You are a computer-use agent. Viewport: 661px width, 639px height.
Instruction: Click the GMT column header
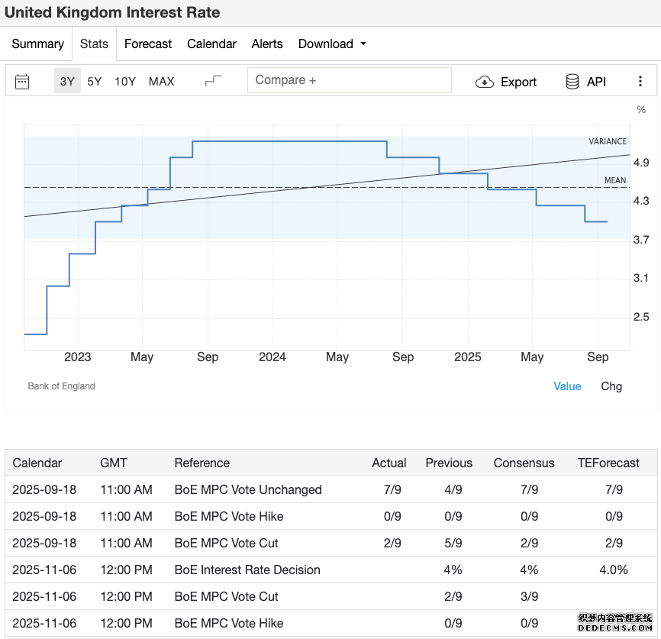point(114,463)
